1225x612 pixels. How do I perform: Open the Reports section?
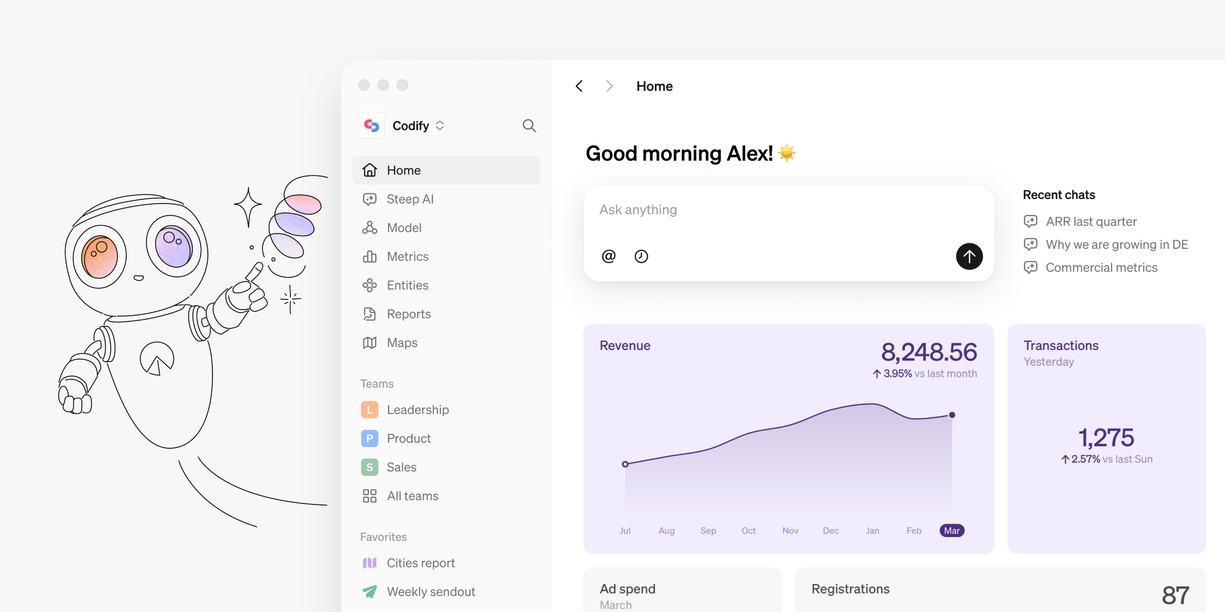click(x=408, y=314)
